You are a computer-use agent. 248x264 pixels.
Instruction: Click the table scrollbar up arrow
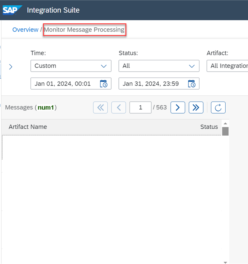(x=225, y=123)
